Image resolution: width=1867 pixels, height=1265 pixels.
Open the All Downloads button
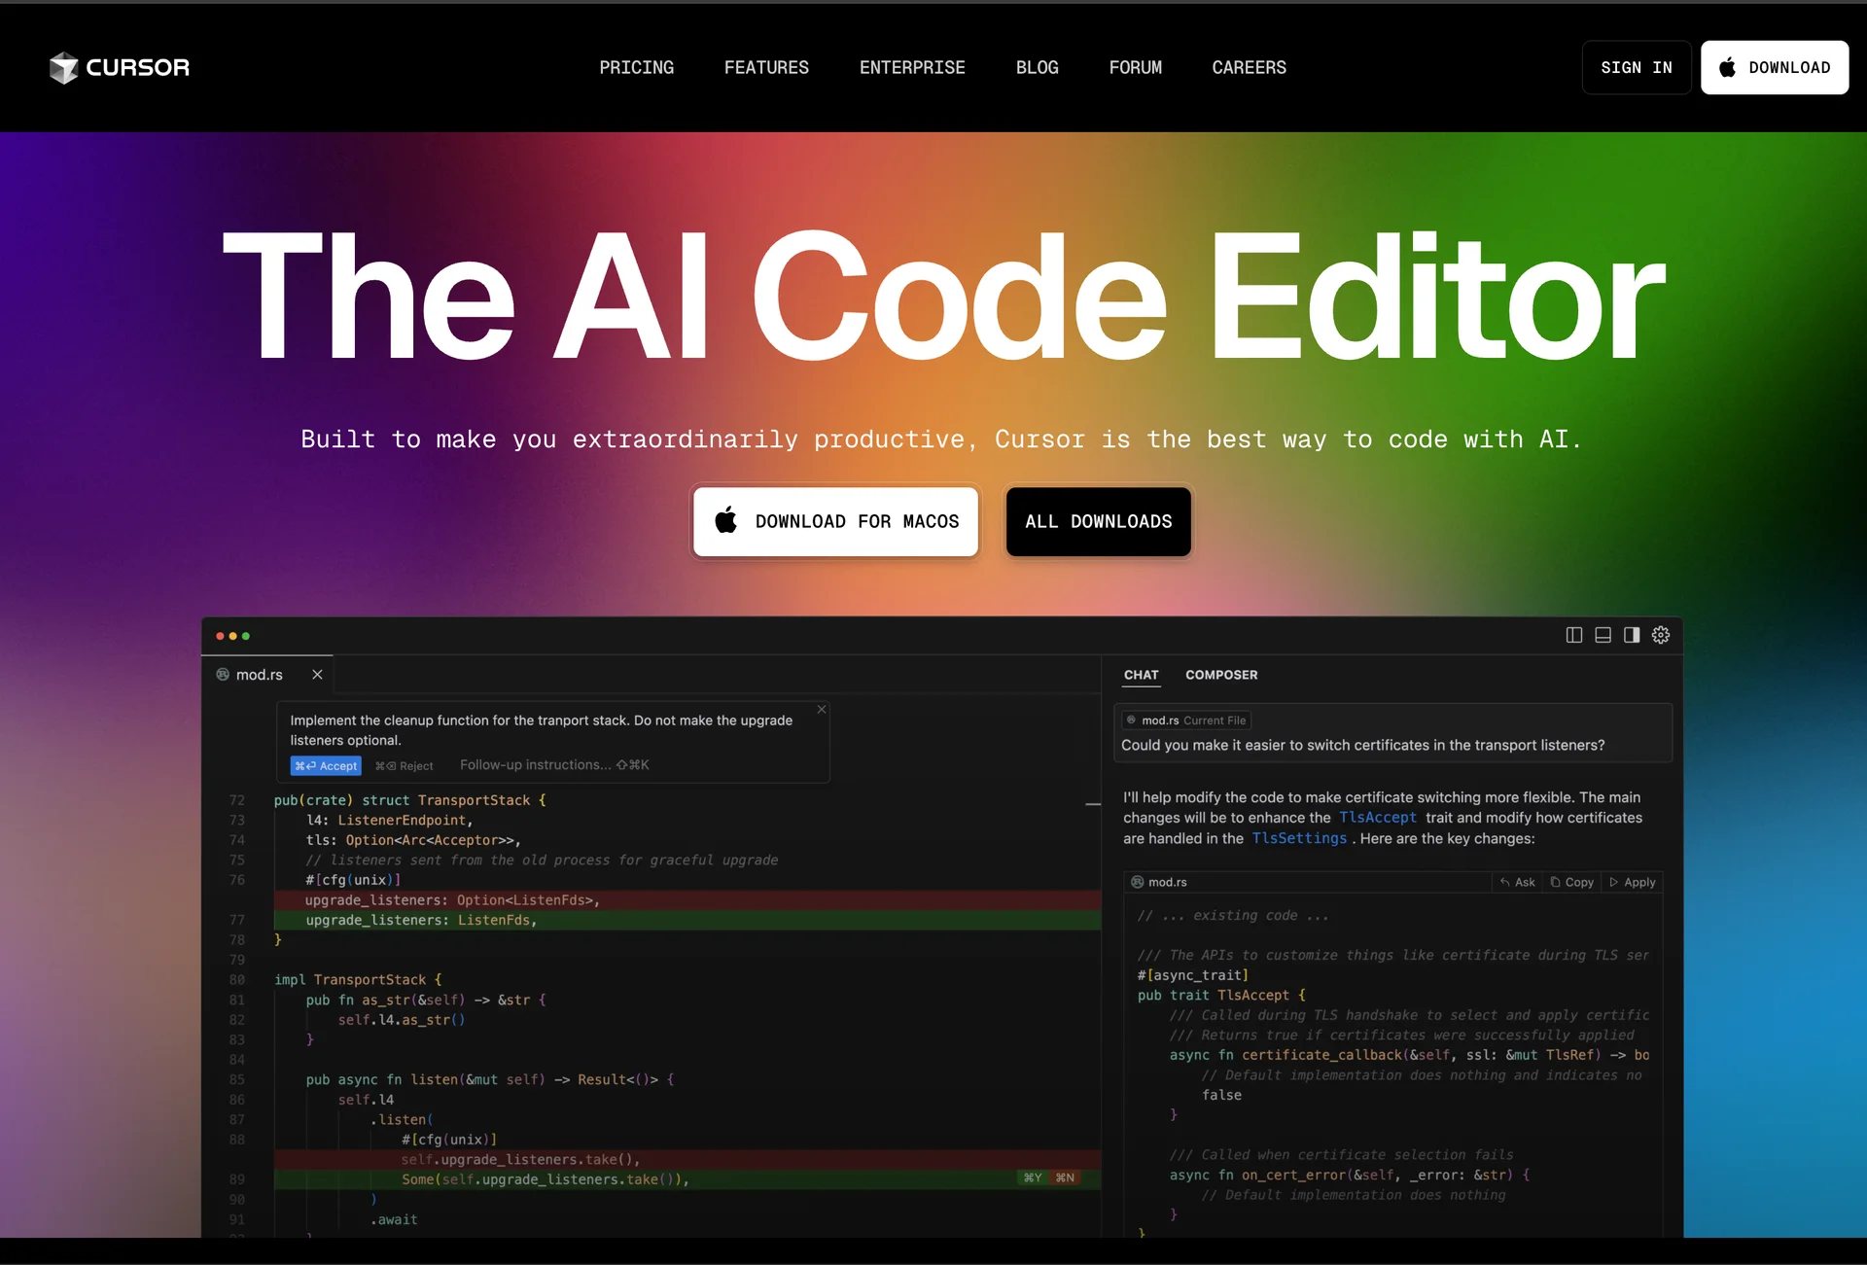pyautogui.click(x=1098, y=521)
